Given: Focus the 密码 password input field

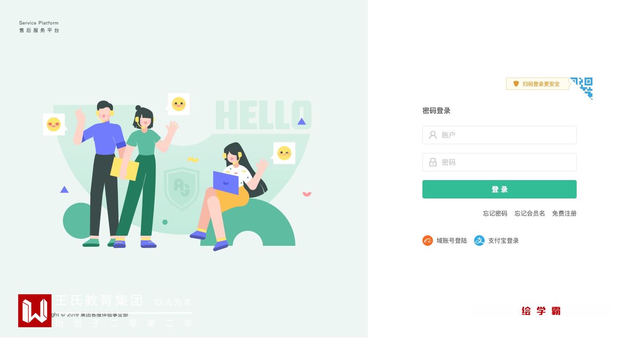Looking at the screenshot, I should pyautogui.click(x=500, y=162).
